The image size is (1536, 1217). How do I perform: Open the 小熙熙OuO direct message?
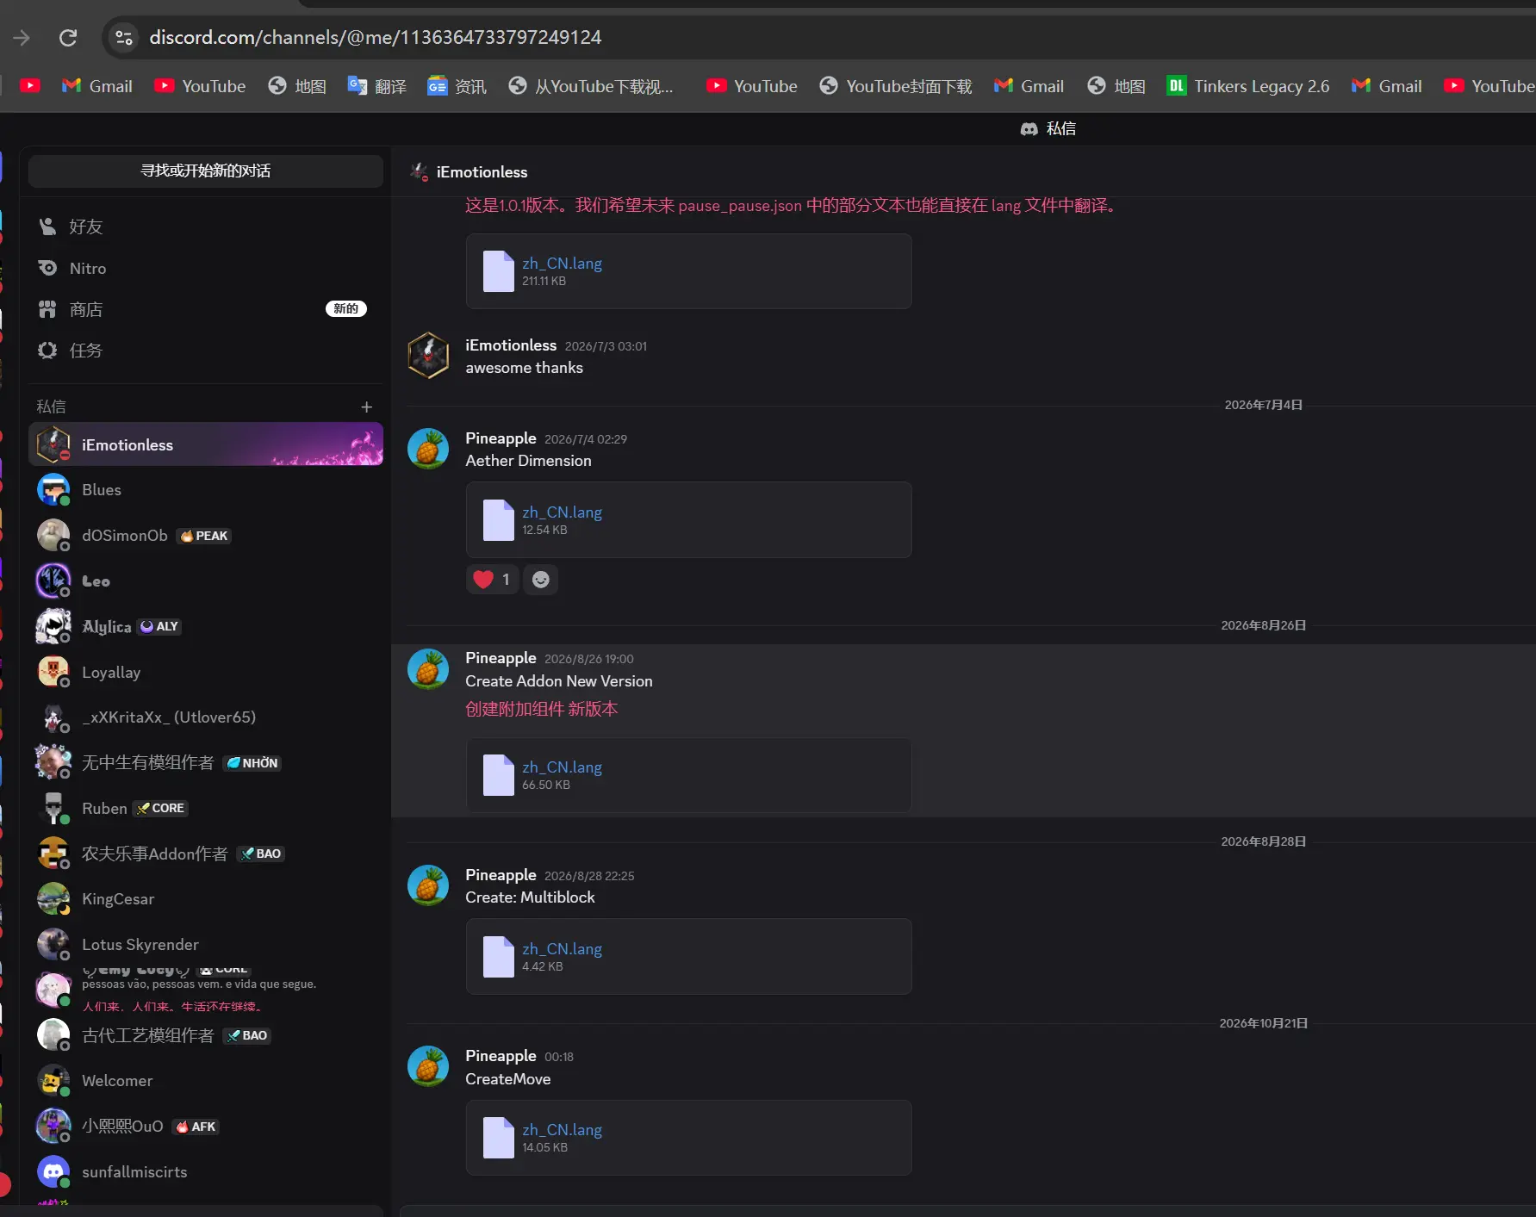point(205,1126)
